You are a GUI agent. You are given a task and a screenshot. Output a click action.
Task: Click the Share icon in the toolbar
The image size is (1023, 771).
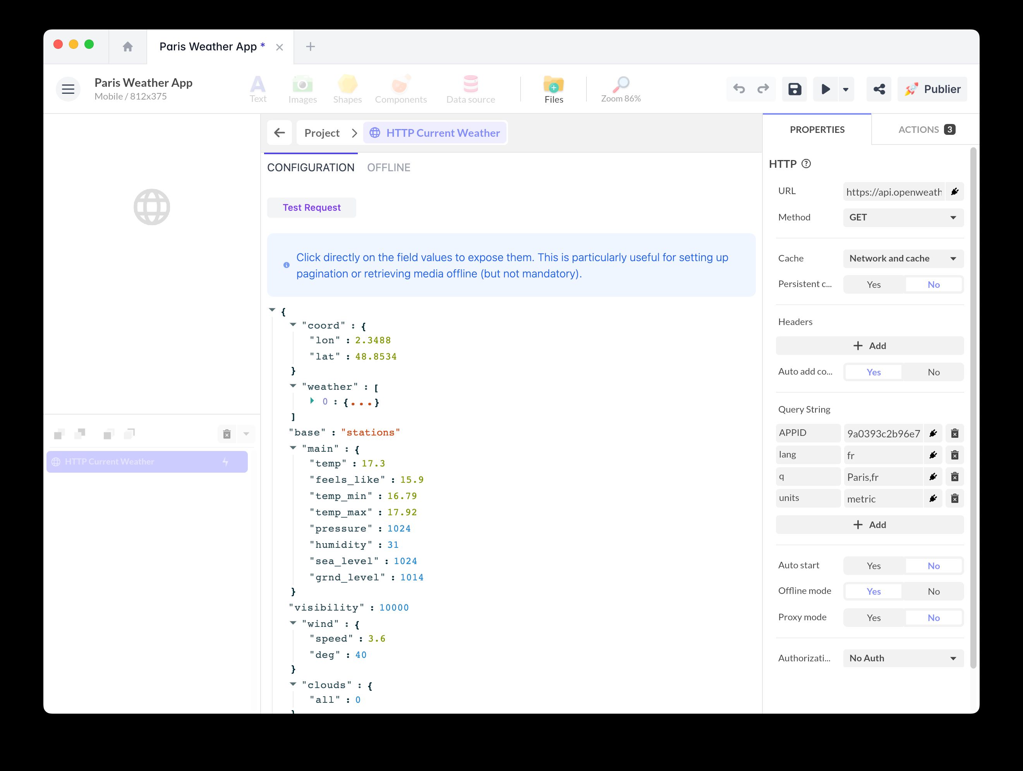[x=879, y=89]
